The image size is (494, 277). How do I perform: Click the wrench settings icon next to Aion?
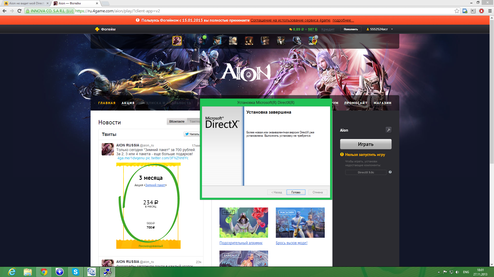pos(389,130)
